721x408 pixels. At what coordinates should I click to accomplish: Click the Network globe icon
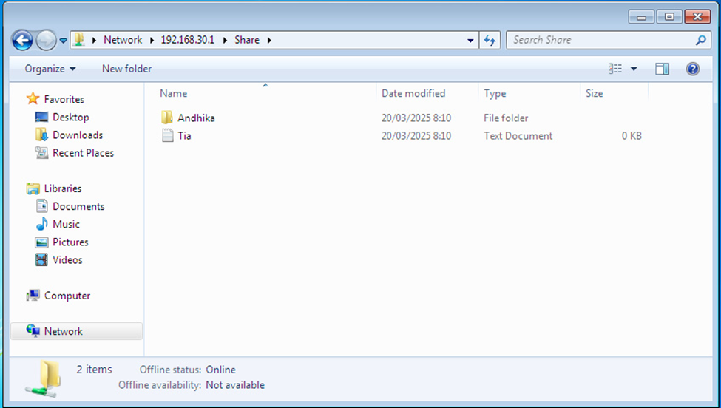click(x=33, y=331)
